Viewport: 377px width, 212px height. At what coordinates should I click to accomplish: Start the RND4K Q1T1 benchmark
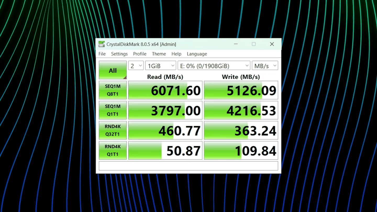coord(113,150)
